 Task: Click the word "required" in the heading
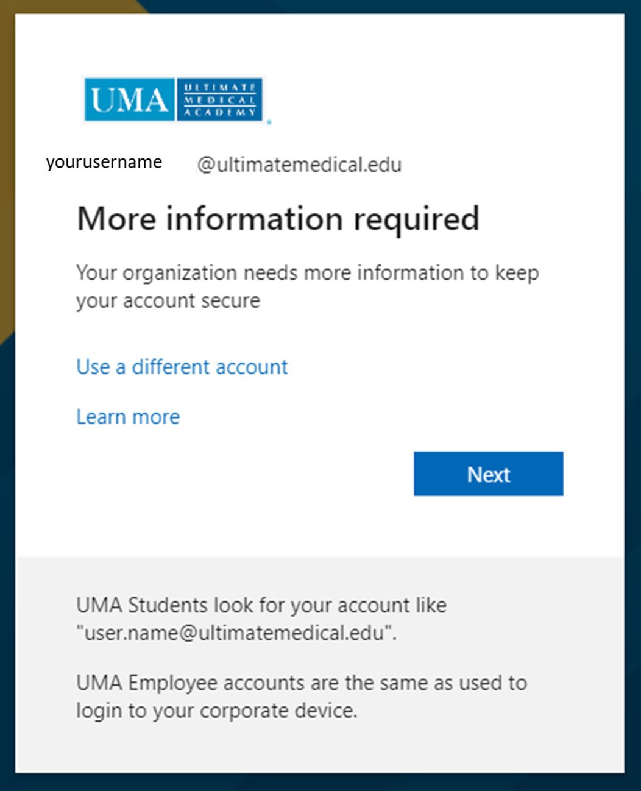pyautogui.click(x=417, y=219)
